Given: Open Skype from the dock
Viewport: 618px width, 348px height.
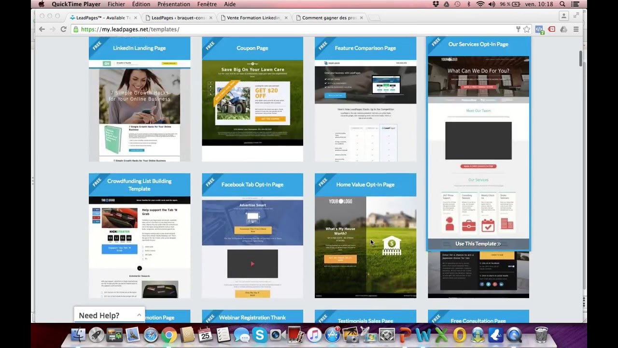Looking at the screenshot, I should pos(259,334).
